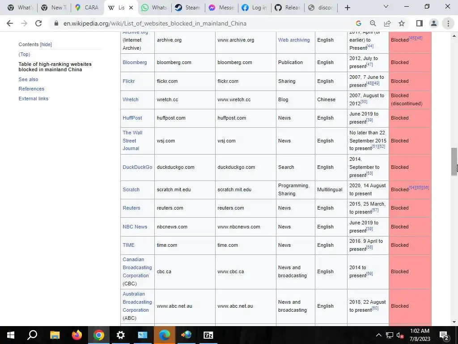
Task: Open a new tab with plus button
Action: (347, 8)
